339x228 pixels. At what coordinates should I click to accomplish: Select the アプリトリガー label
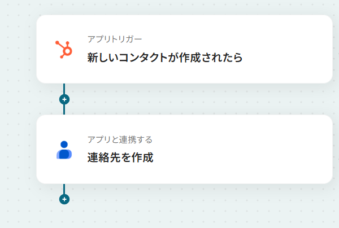[115, 39]
